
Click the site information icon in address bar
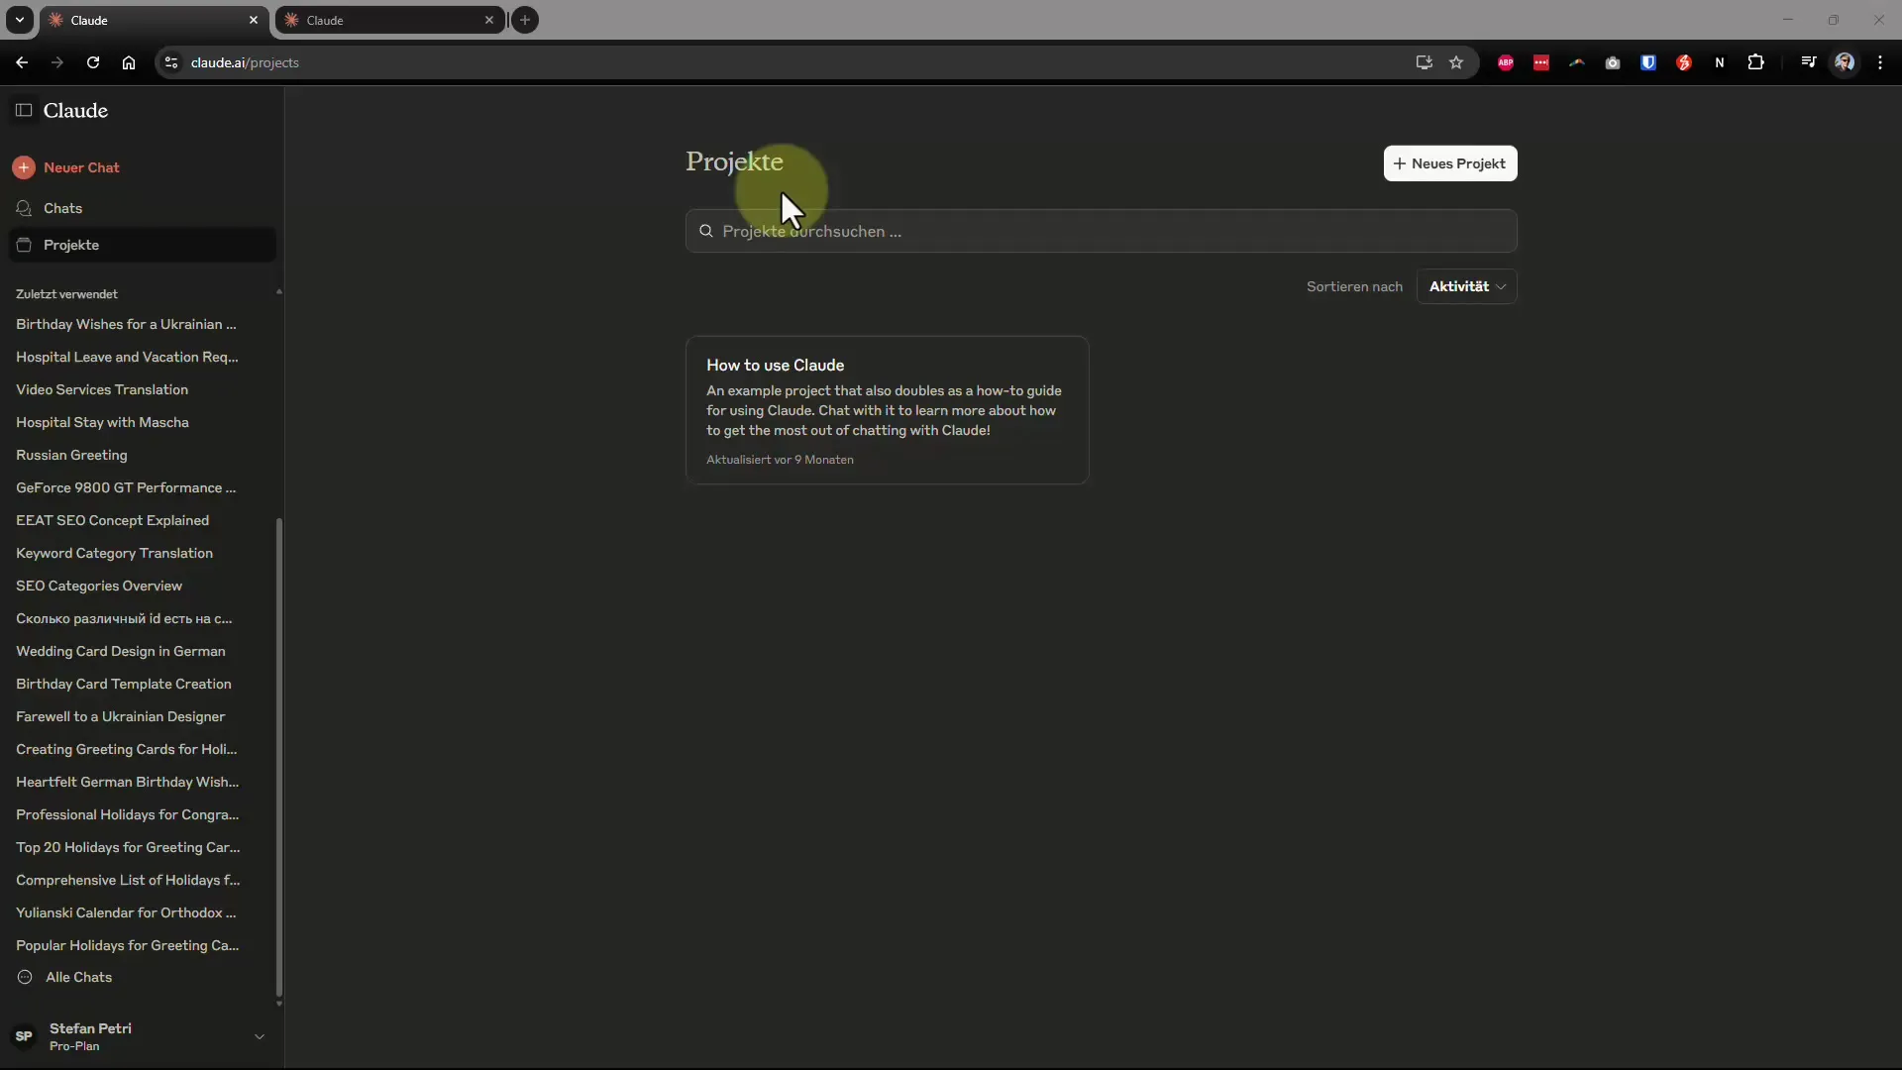point(170,62)
